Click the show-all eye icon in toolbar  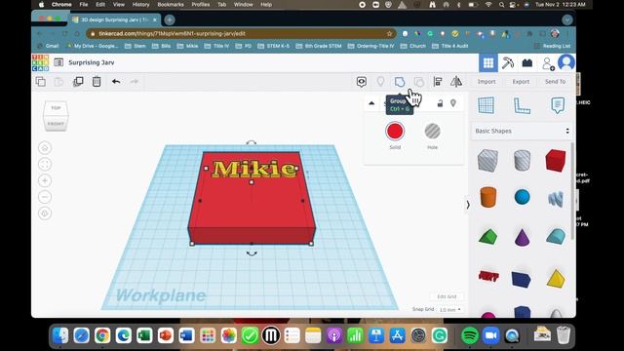point(362,82)
